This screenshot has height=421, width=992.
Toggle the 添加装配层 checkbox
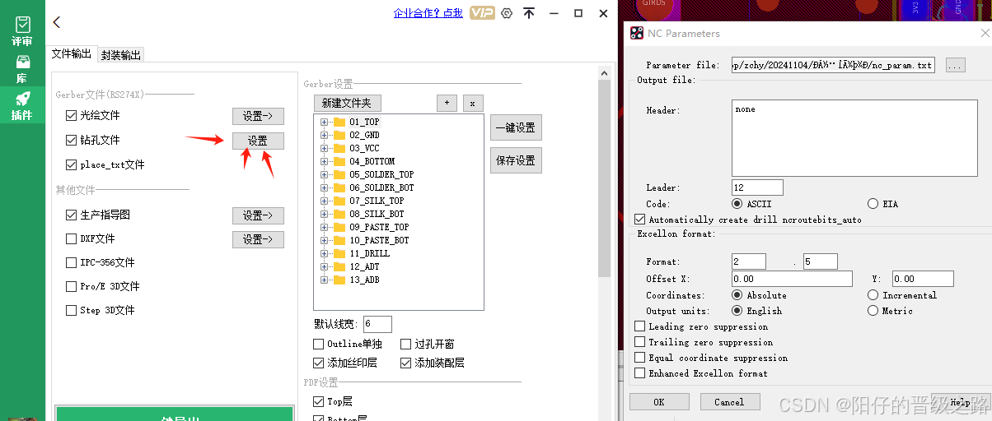[x=406, y=363]
